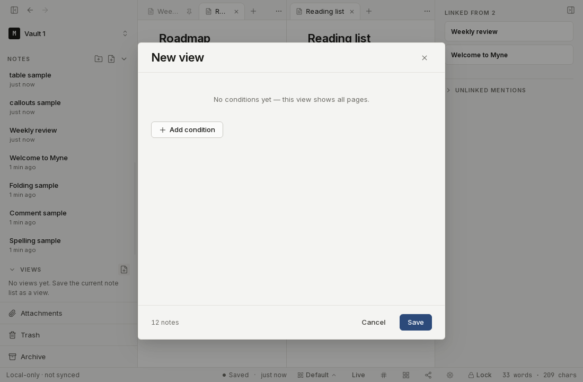583x382 pixels.
Task: Go back with the left arrow
Action: click(x=30, y=10)
